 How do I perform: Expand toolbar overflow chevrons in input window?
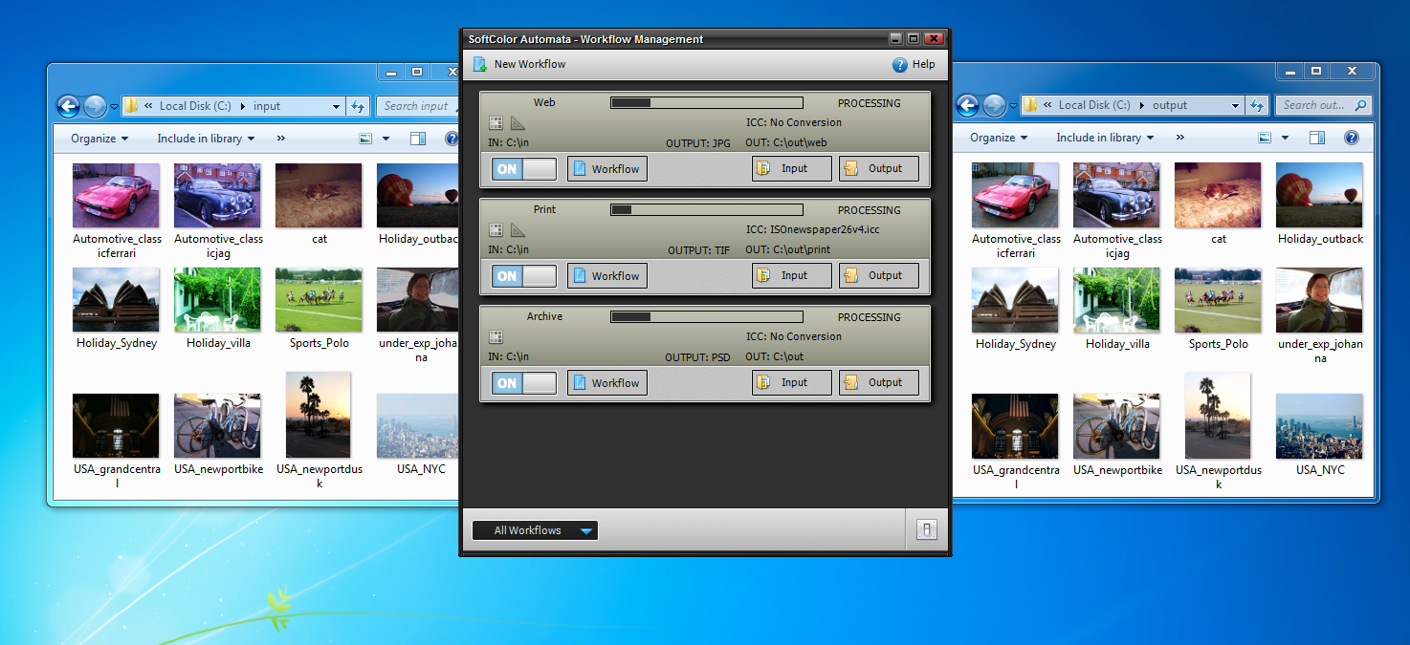(x=280, y=139)
